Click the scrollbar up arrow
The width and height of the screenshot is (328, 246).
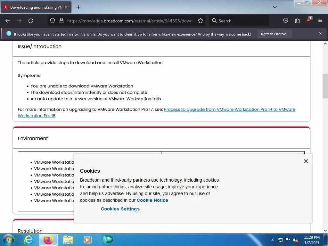point(325,44)
